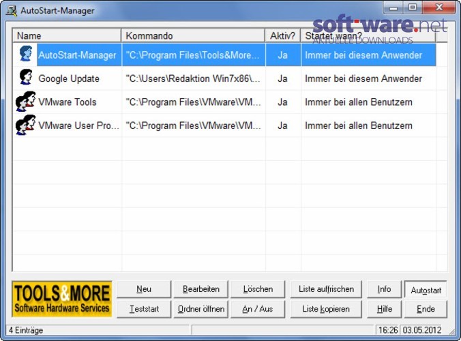Click the VMware User Pro... command path cell
This screenshot has width=461, height=341.
(193, 125)
